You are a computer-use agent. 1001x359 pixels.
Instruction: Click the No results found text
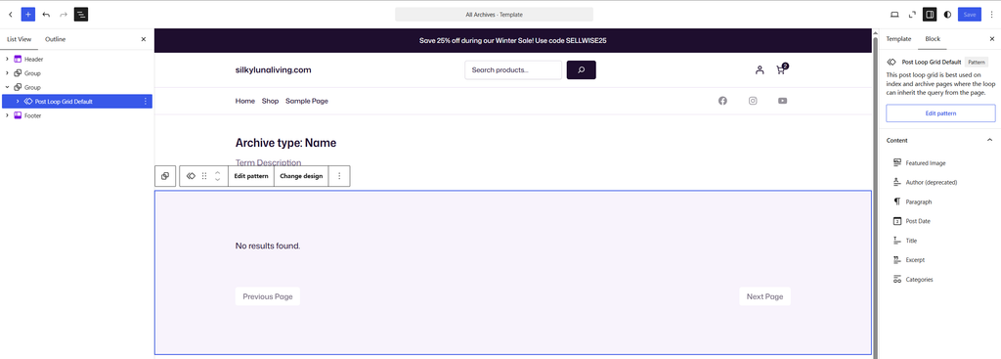tap(268, 246)
